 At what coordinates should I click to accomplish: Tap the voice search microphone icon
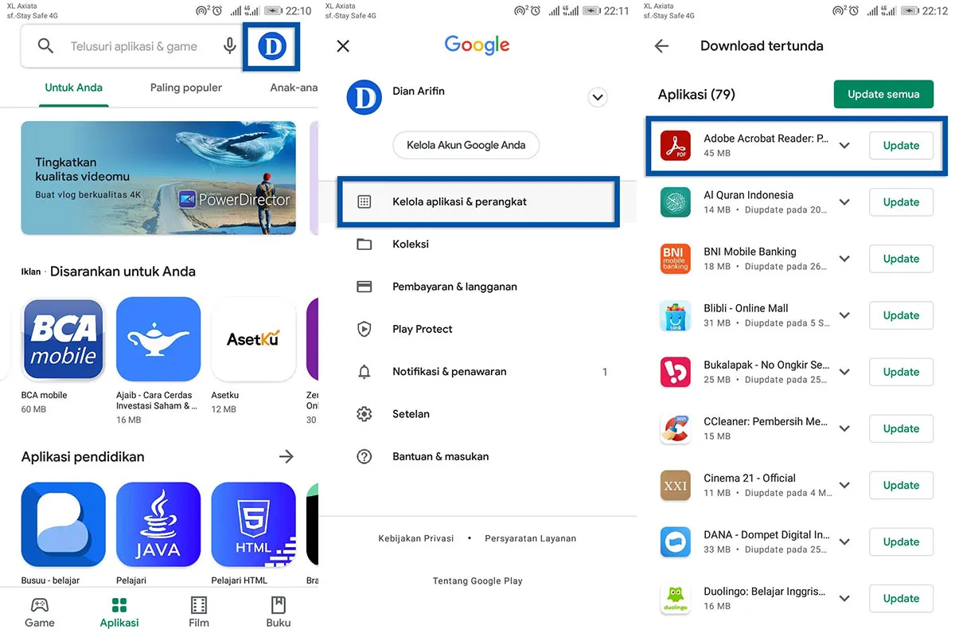[x=230, y=45]
